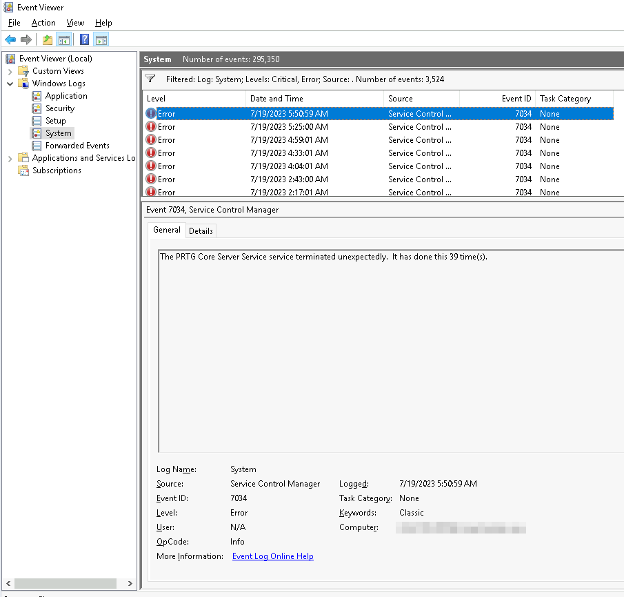Sort by the Event ID column header
624x597 pixels.
click(x=497, y=99)
